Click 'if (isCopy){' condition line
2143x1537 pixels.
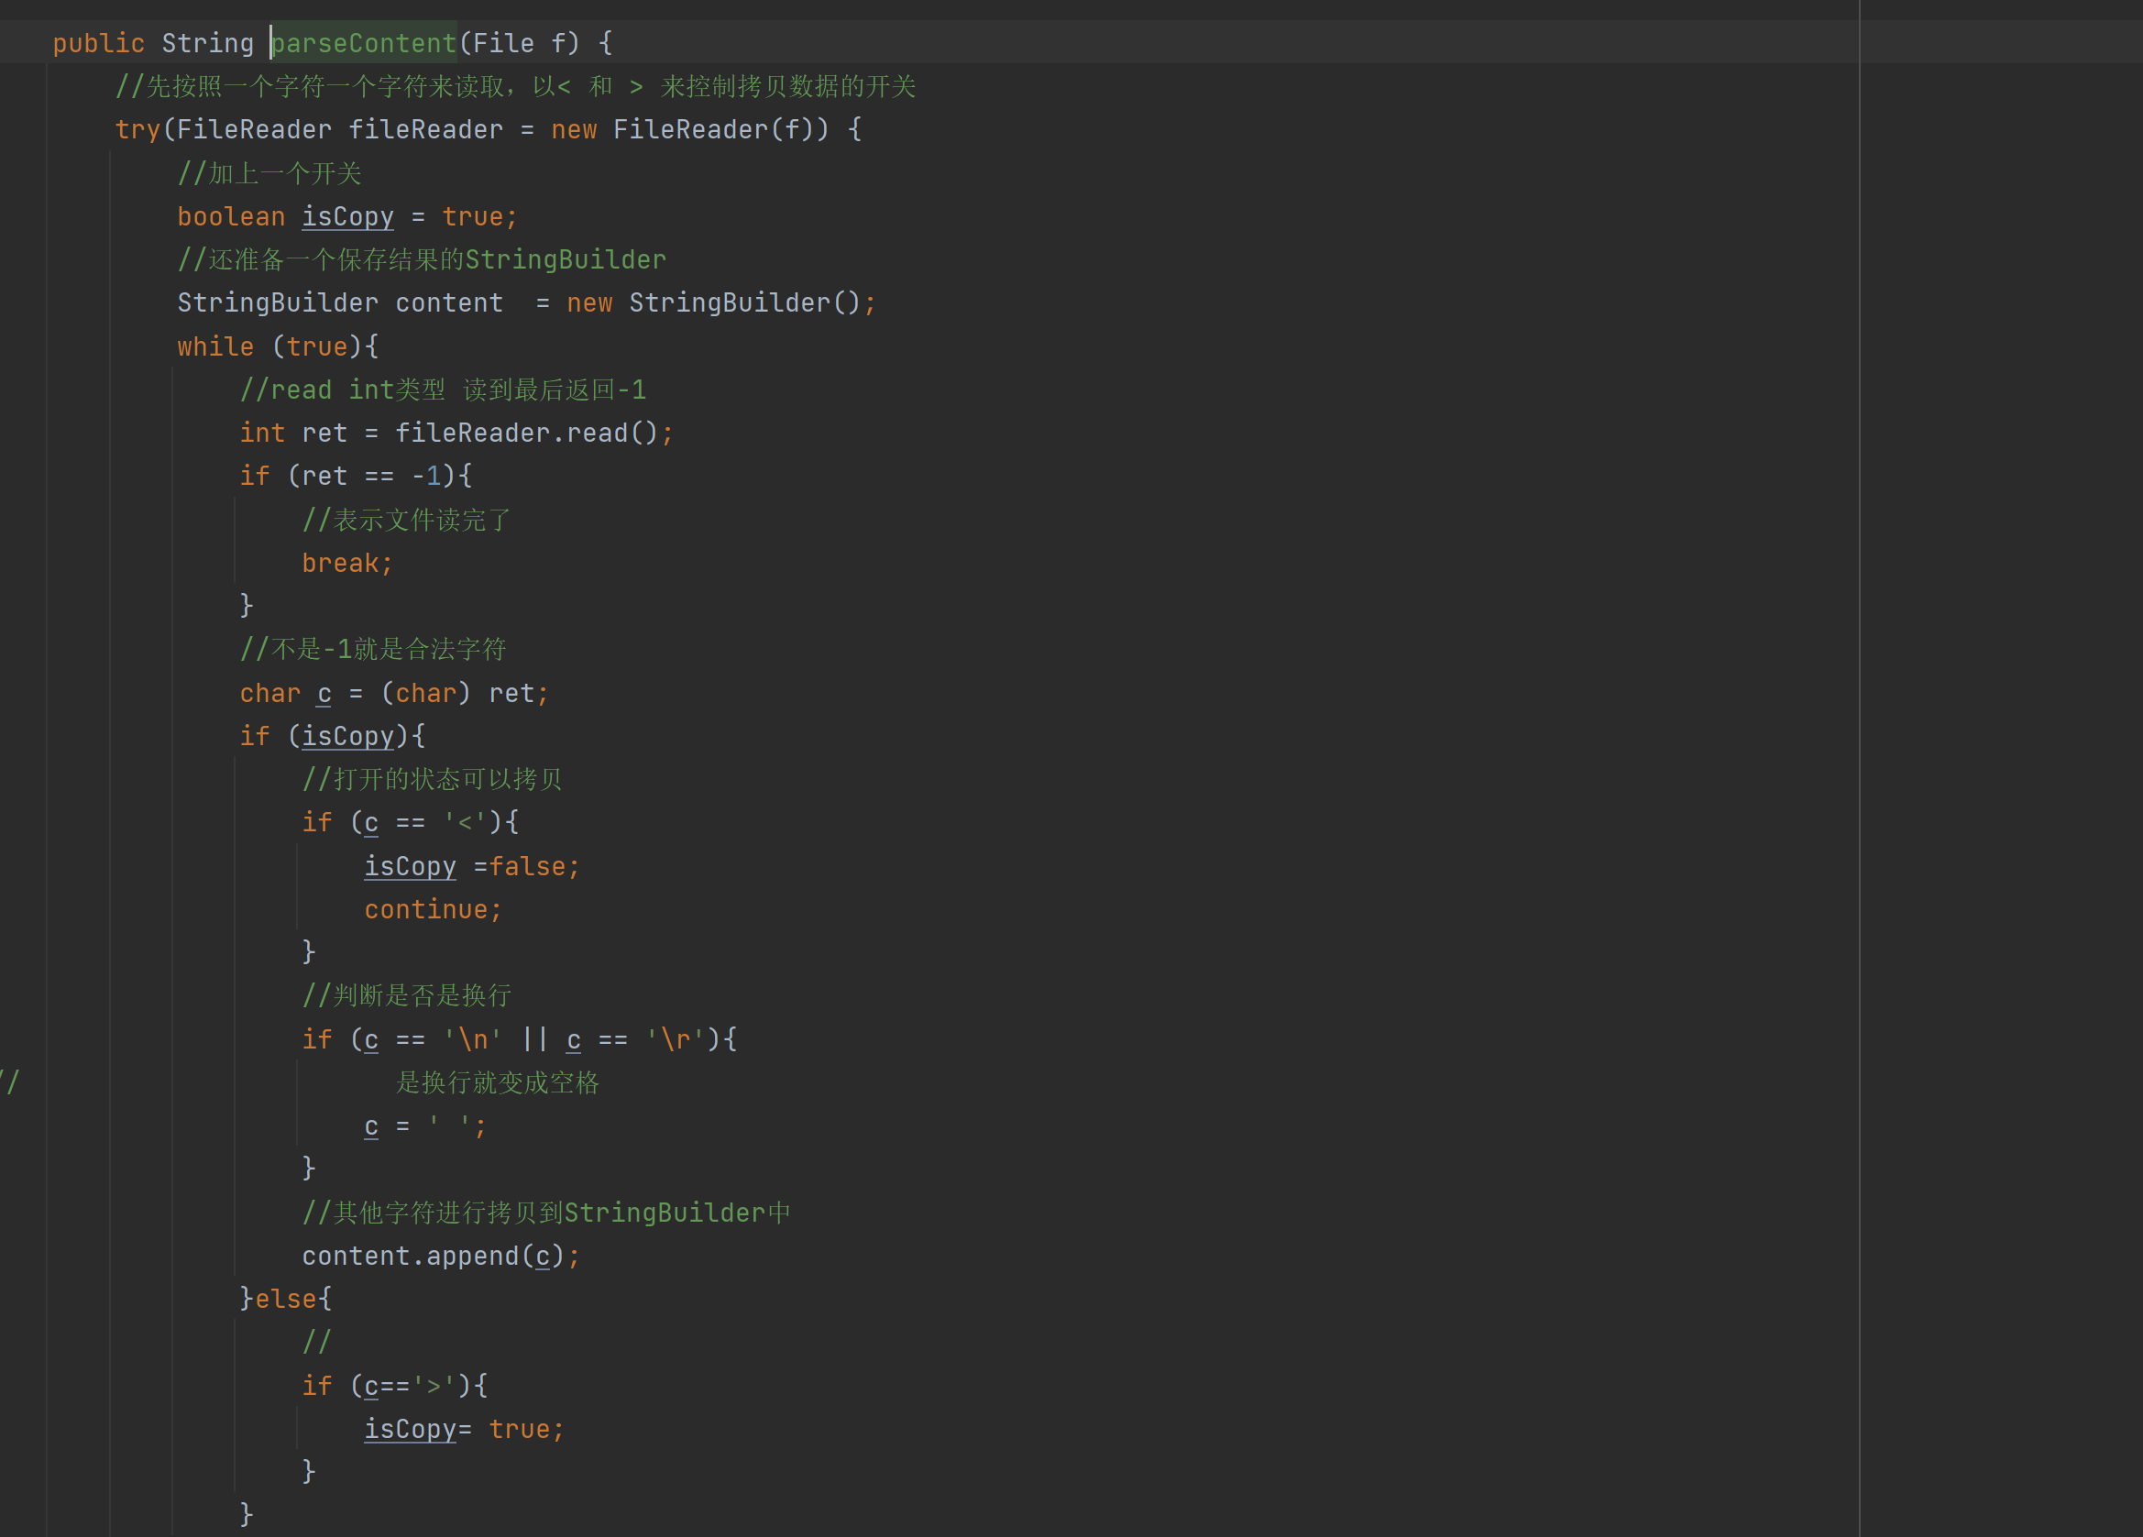pyautogui.click(x=332, y=736)
